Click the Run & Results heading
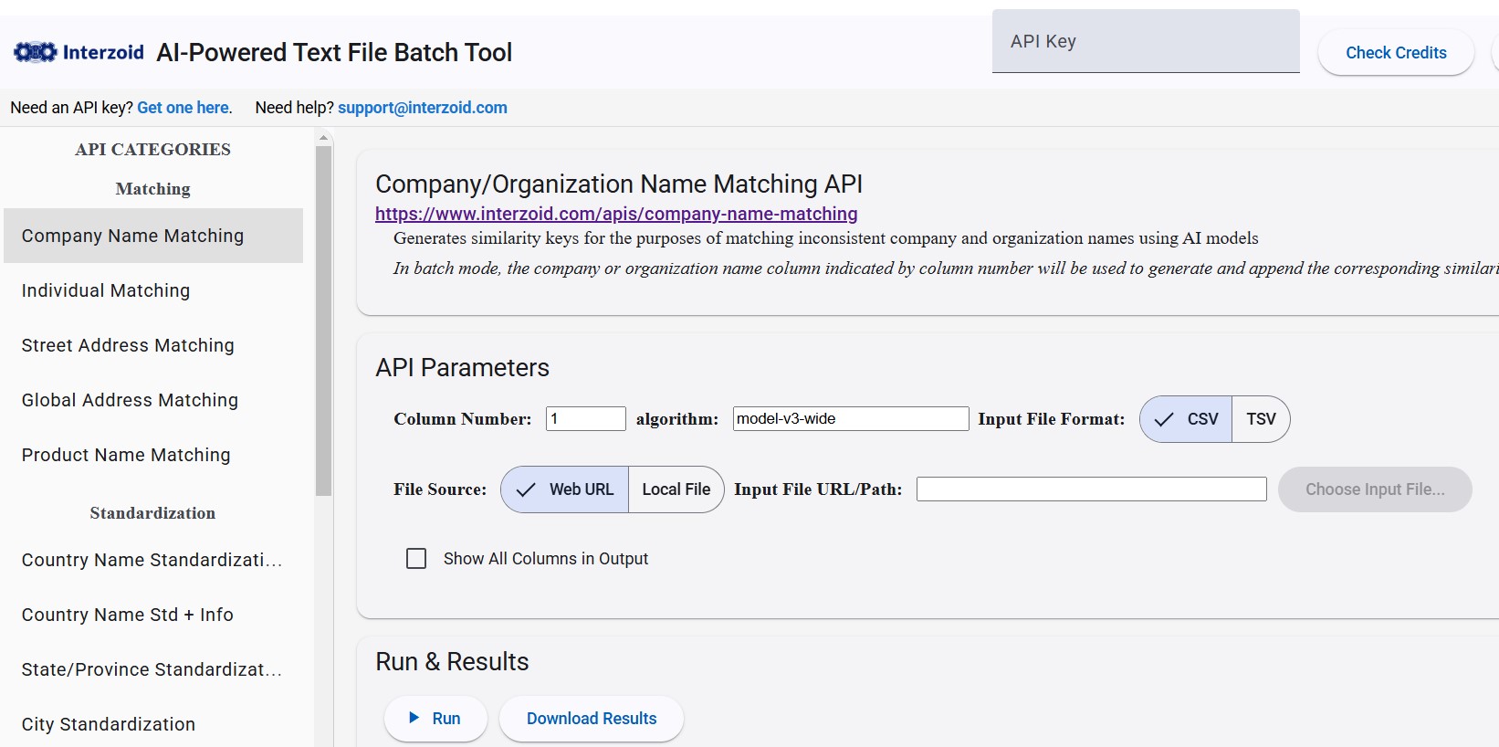This screenshot has width=1499, height=747. (453, 662)
